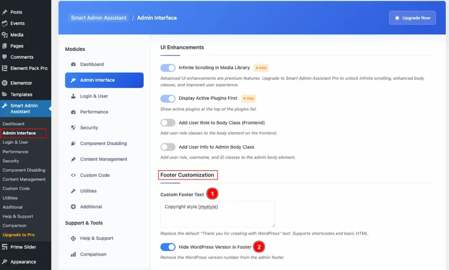Select Security in the left submenu
449x270 pixels.
point(11,161)
